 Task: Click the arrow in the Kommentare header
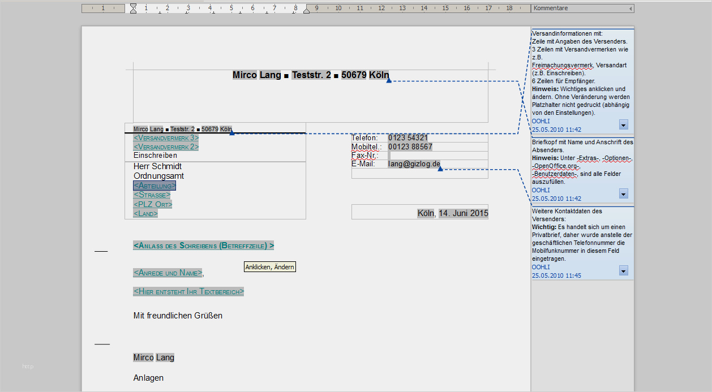[630, 9]
